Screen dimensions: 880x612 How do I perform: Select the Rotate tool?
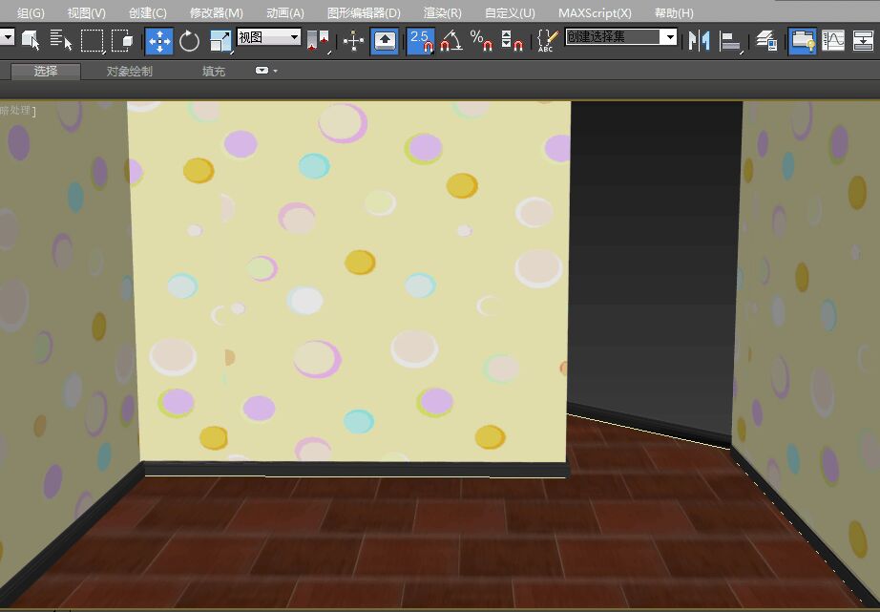tap(189, 41)
